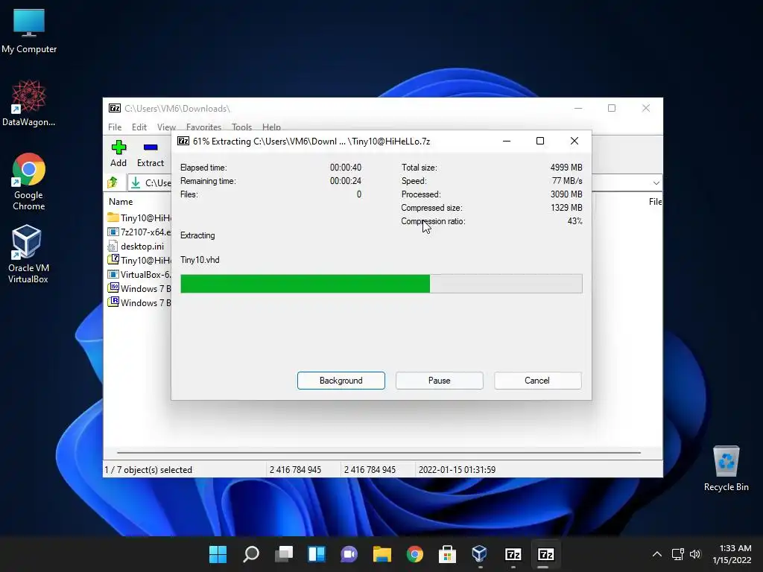Open the Recycle Bin on the desktop
Image resolution: width=763 pixels, height=572 pixels.
726,468
